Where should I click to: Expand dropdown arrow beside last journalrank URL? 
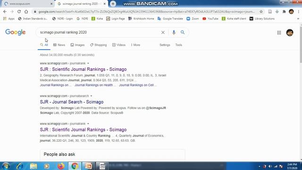pyautogui.click(x=88, y=124)
